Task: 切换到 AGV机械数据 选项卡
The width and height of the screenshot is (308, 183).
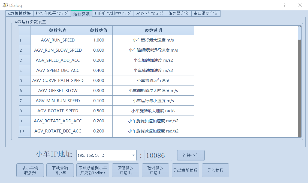Action: point(19,13)
